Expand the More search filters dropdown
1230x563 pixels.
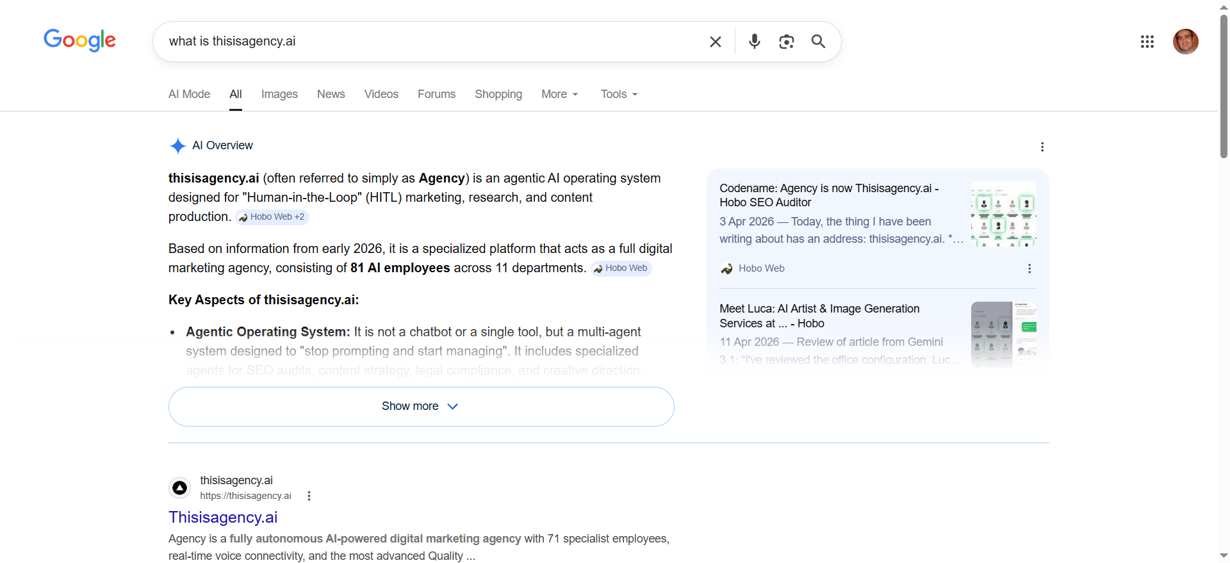click(x=559, y=94)
